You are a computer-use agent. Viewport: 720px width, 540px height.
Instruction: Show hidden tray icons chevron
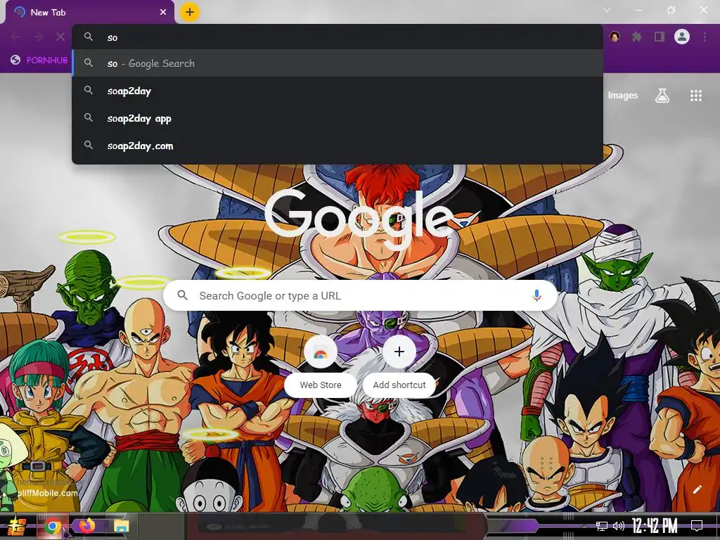coord(584,526)
